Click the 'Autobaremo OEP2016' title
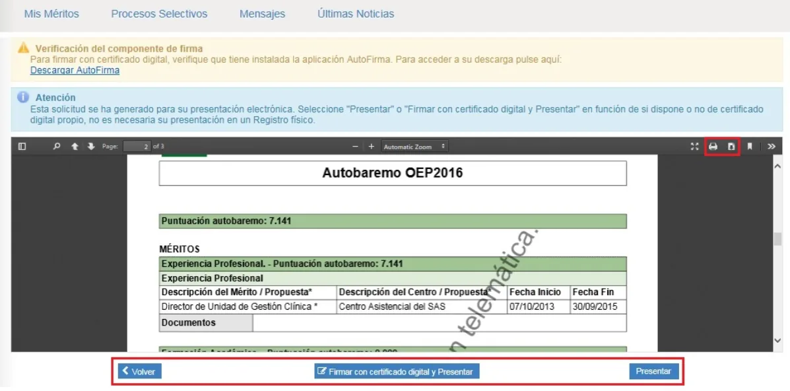 click(393, 173)
